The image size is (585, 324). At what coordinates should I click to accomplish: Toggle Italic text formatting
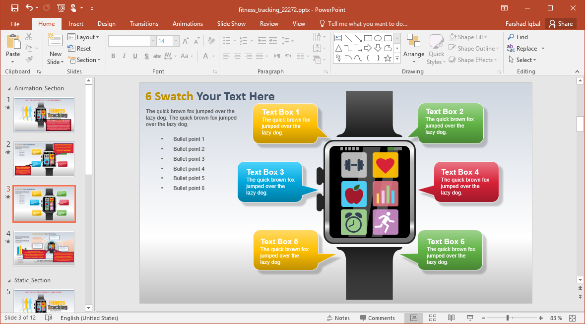click(x=124, y=56)
